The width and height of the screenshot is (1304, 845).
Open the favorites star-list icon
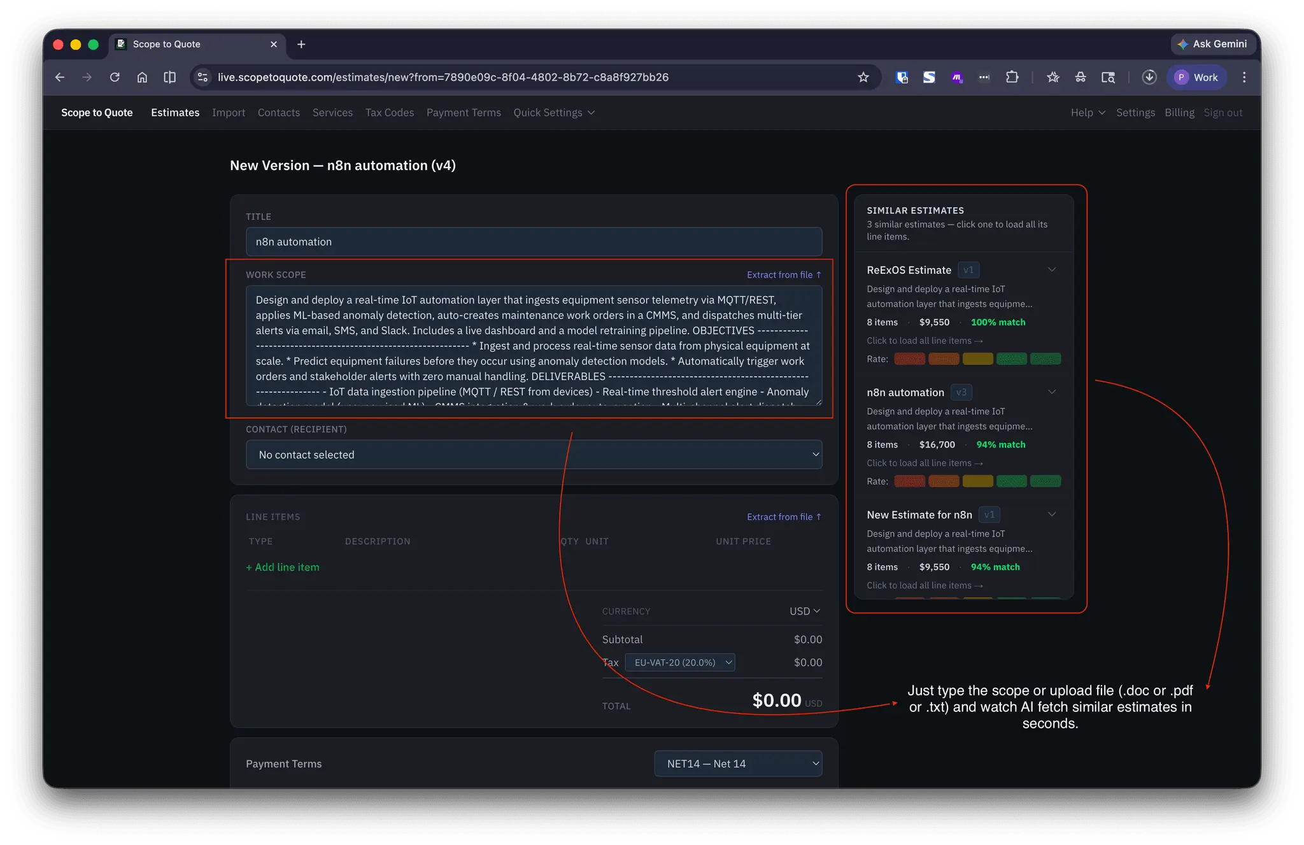tap(1053, 77)
